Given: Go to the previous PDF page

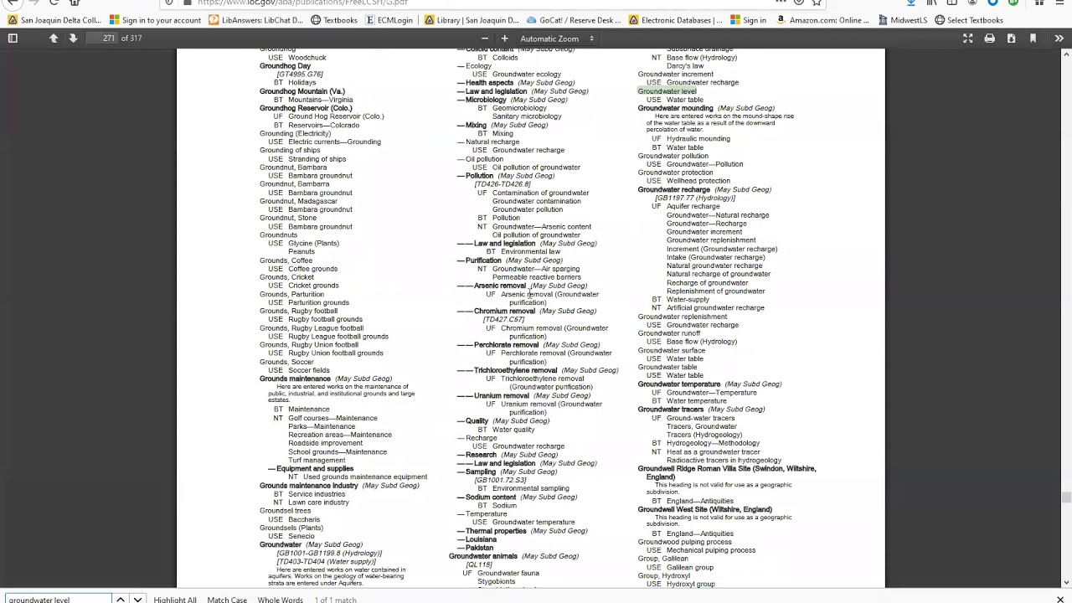Looking at the screenshot, I should (54, 39).
